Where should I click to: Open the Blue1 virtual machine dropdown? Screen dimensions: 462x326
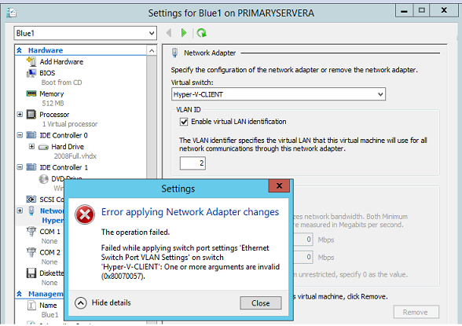click(86, 33)
